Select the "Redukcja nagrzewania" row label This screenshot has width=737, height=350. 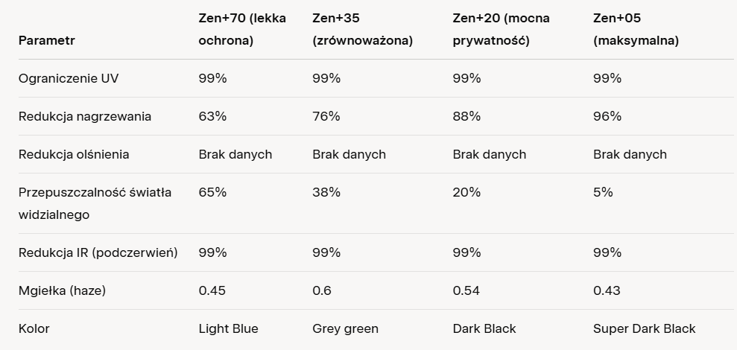coord(85,116)
